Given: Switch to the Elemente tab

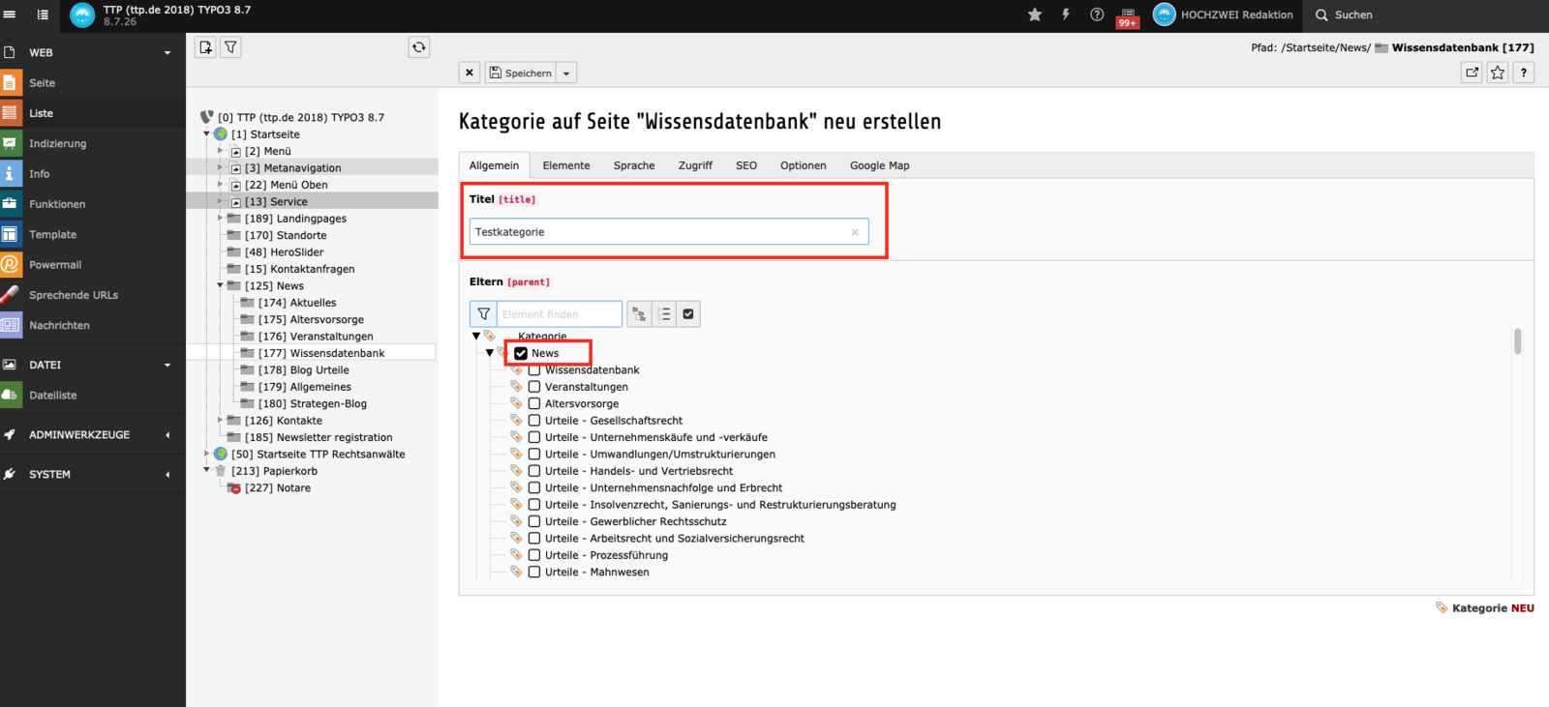Looking at the screenshot, I should 566,165.
